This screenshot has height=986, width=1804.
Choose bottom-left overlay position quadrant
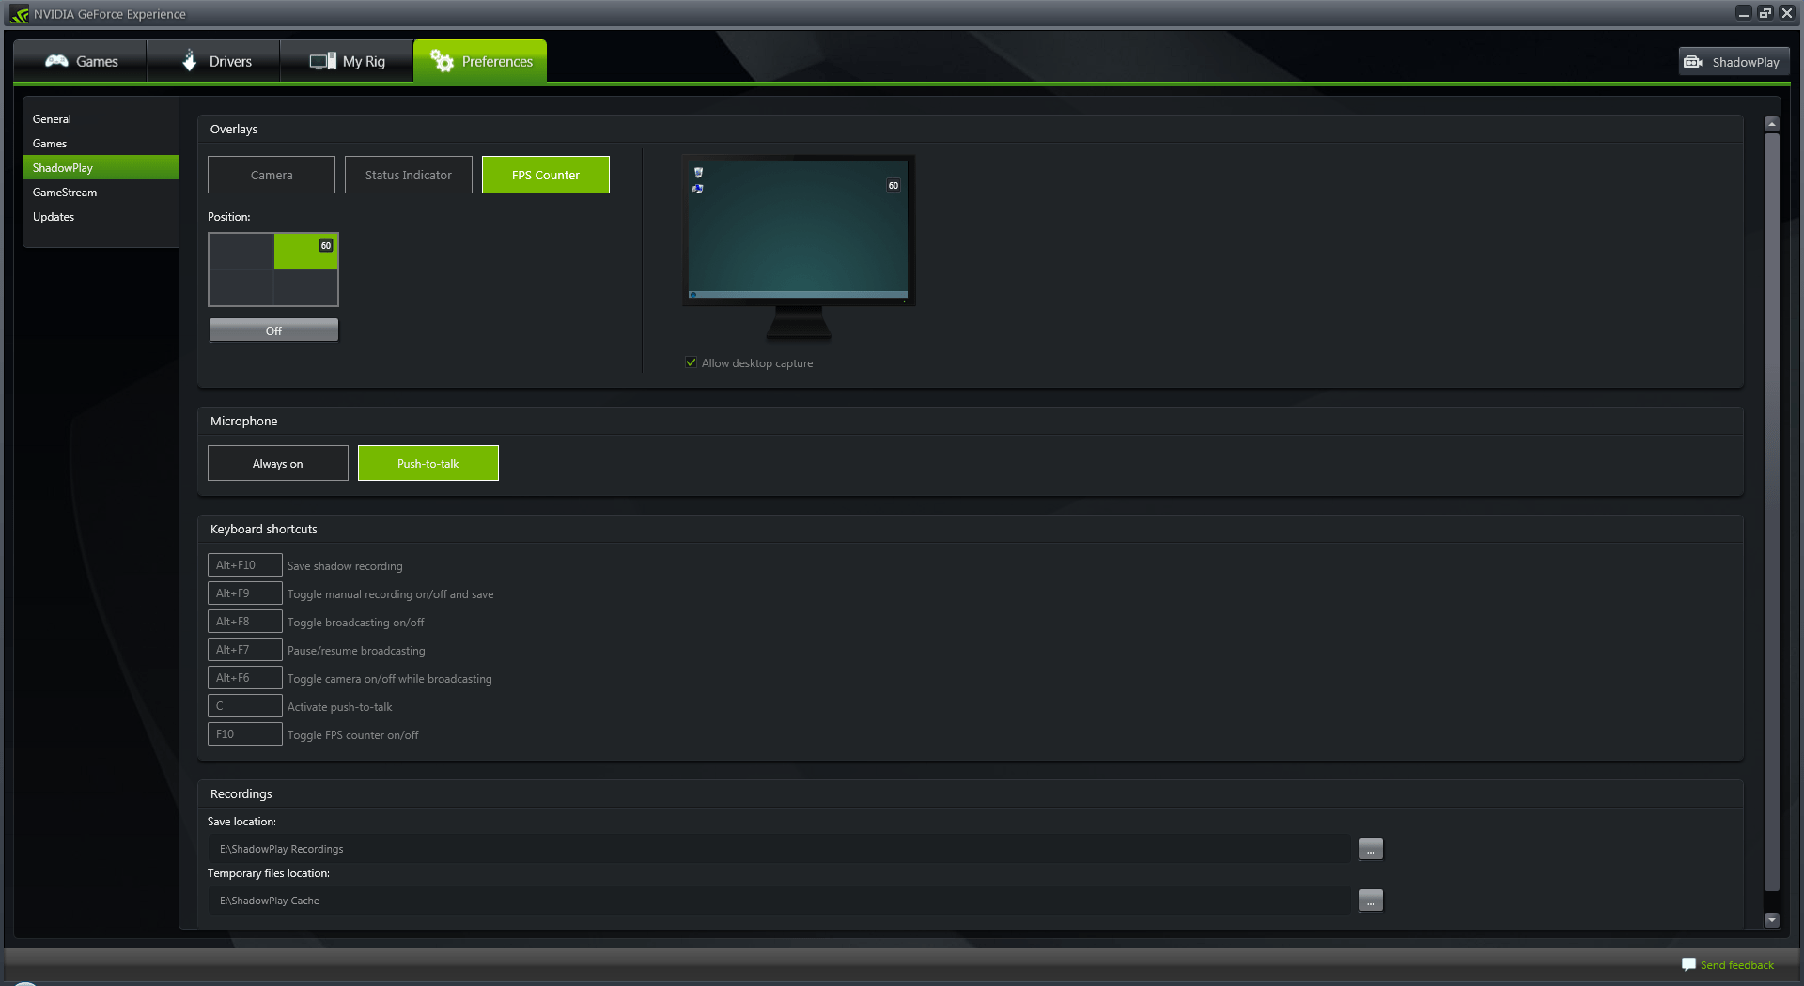point(241,287)
